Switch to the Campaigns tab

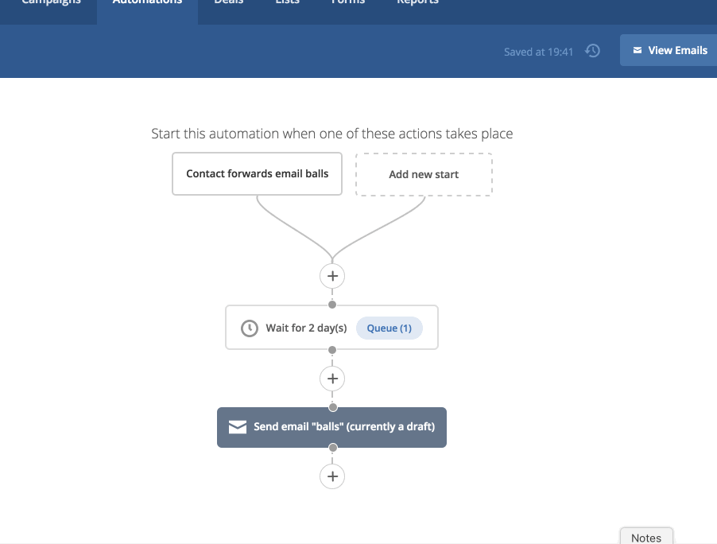[51, 3]
